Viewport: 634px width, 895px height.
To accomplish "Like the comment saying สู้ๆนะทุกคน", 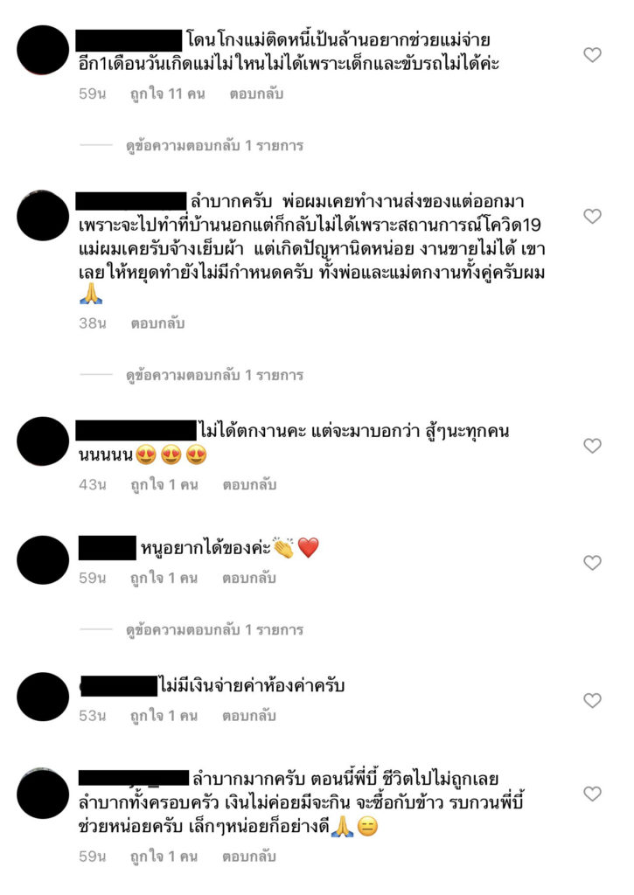I will (592, 446).
